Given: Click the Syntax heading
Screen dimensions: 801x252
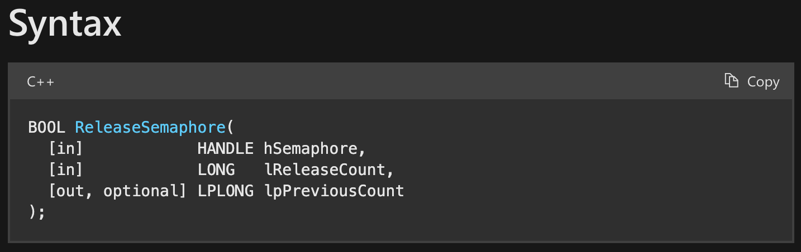Looking at the screenshot, I should pos(65,23).
